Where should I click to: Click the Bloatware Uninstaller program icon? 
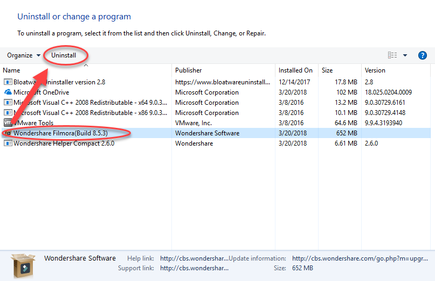coord(8,82)
